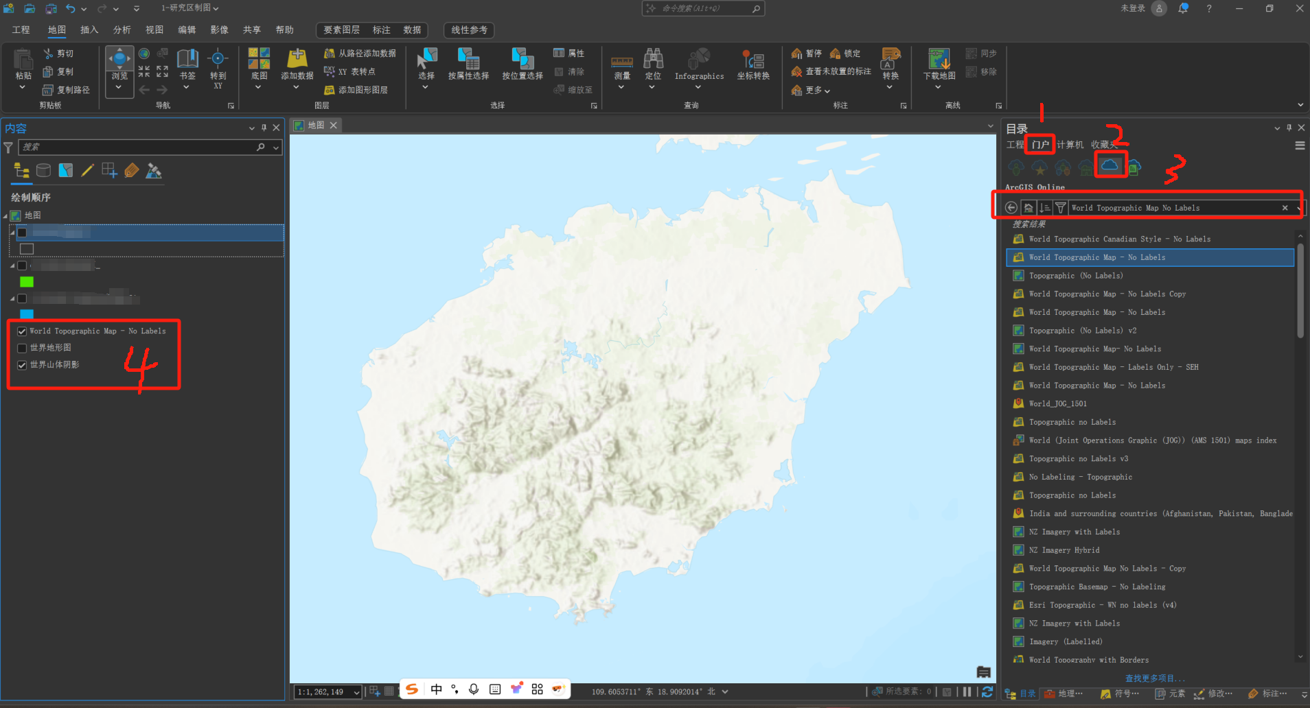Expand the Infographics dropdown arrow
1310x708 pixels.
[x=698, y=87]
